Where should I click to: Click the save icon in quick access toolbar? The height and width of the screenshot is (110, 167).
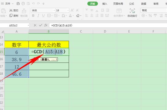point(18,4)
